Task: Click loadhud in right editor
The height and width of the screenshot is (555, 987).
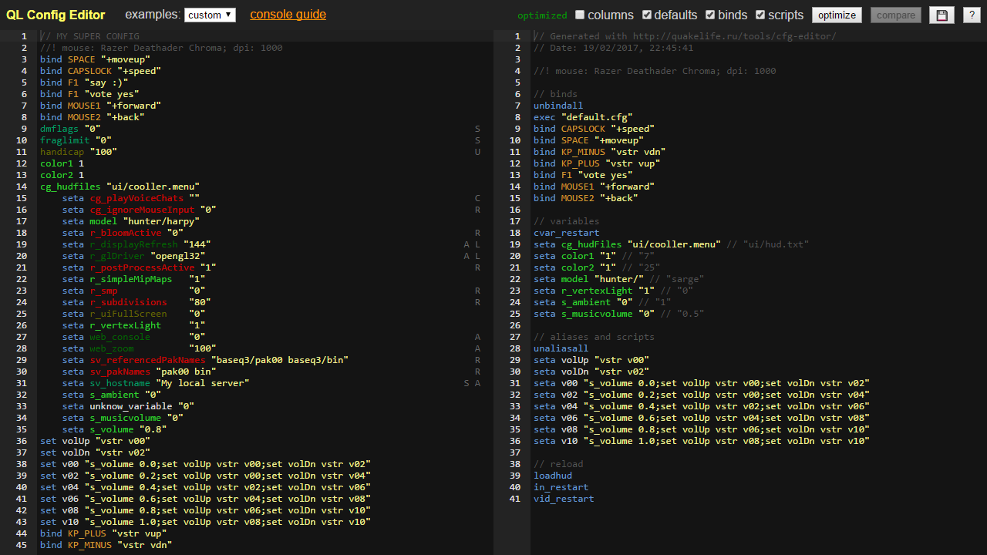Action: pos(553,476)
